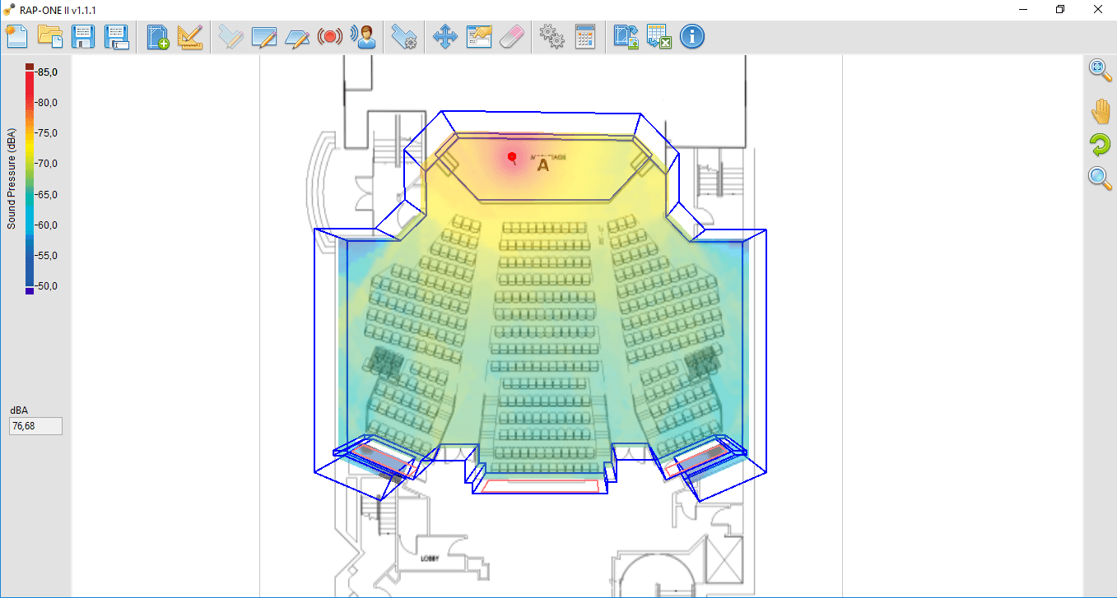Activate the hand pan tool
Viewport: 1117px width, 598px height.
(1101, 111)
